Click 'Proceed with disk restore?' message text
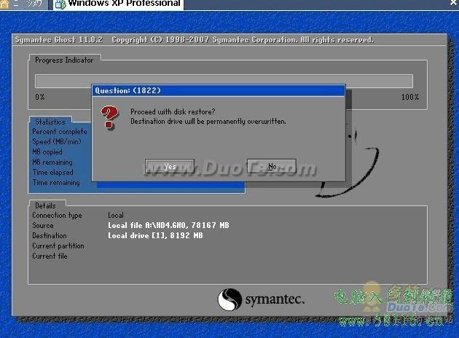This screenshot has width=459, height=338. [x=173, y=111]
